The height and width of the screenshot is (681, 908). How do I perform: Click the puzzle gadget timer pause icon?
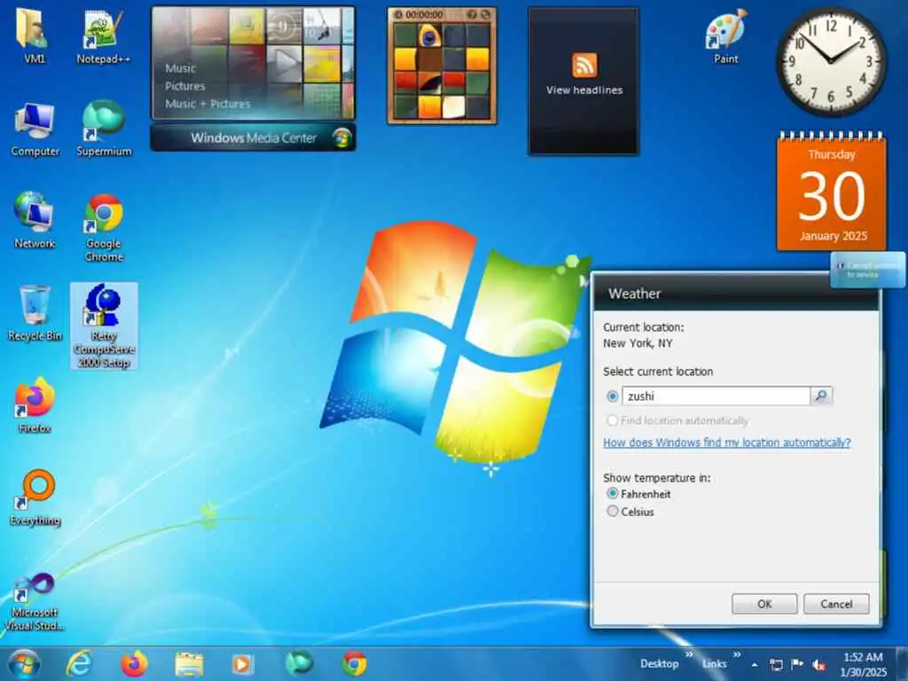[398, 14]
